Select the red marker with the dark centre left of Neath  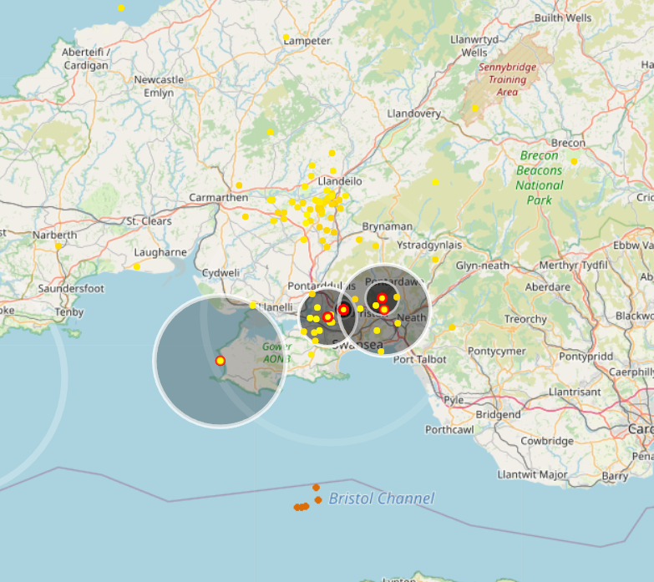click(343, 310)
